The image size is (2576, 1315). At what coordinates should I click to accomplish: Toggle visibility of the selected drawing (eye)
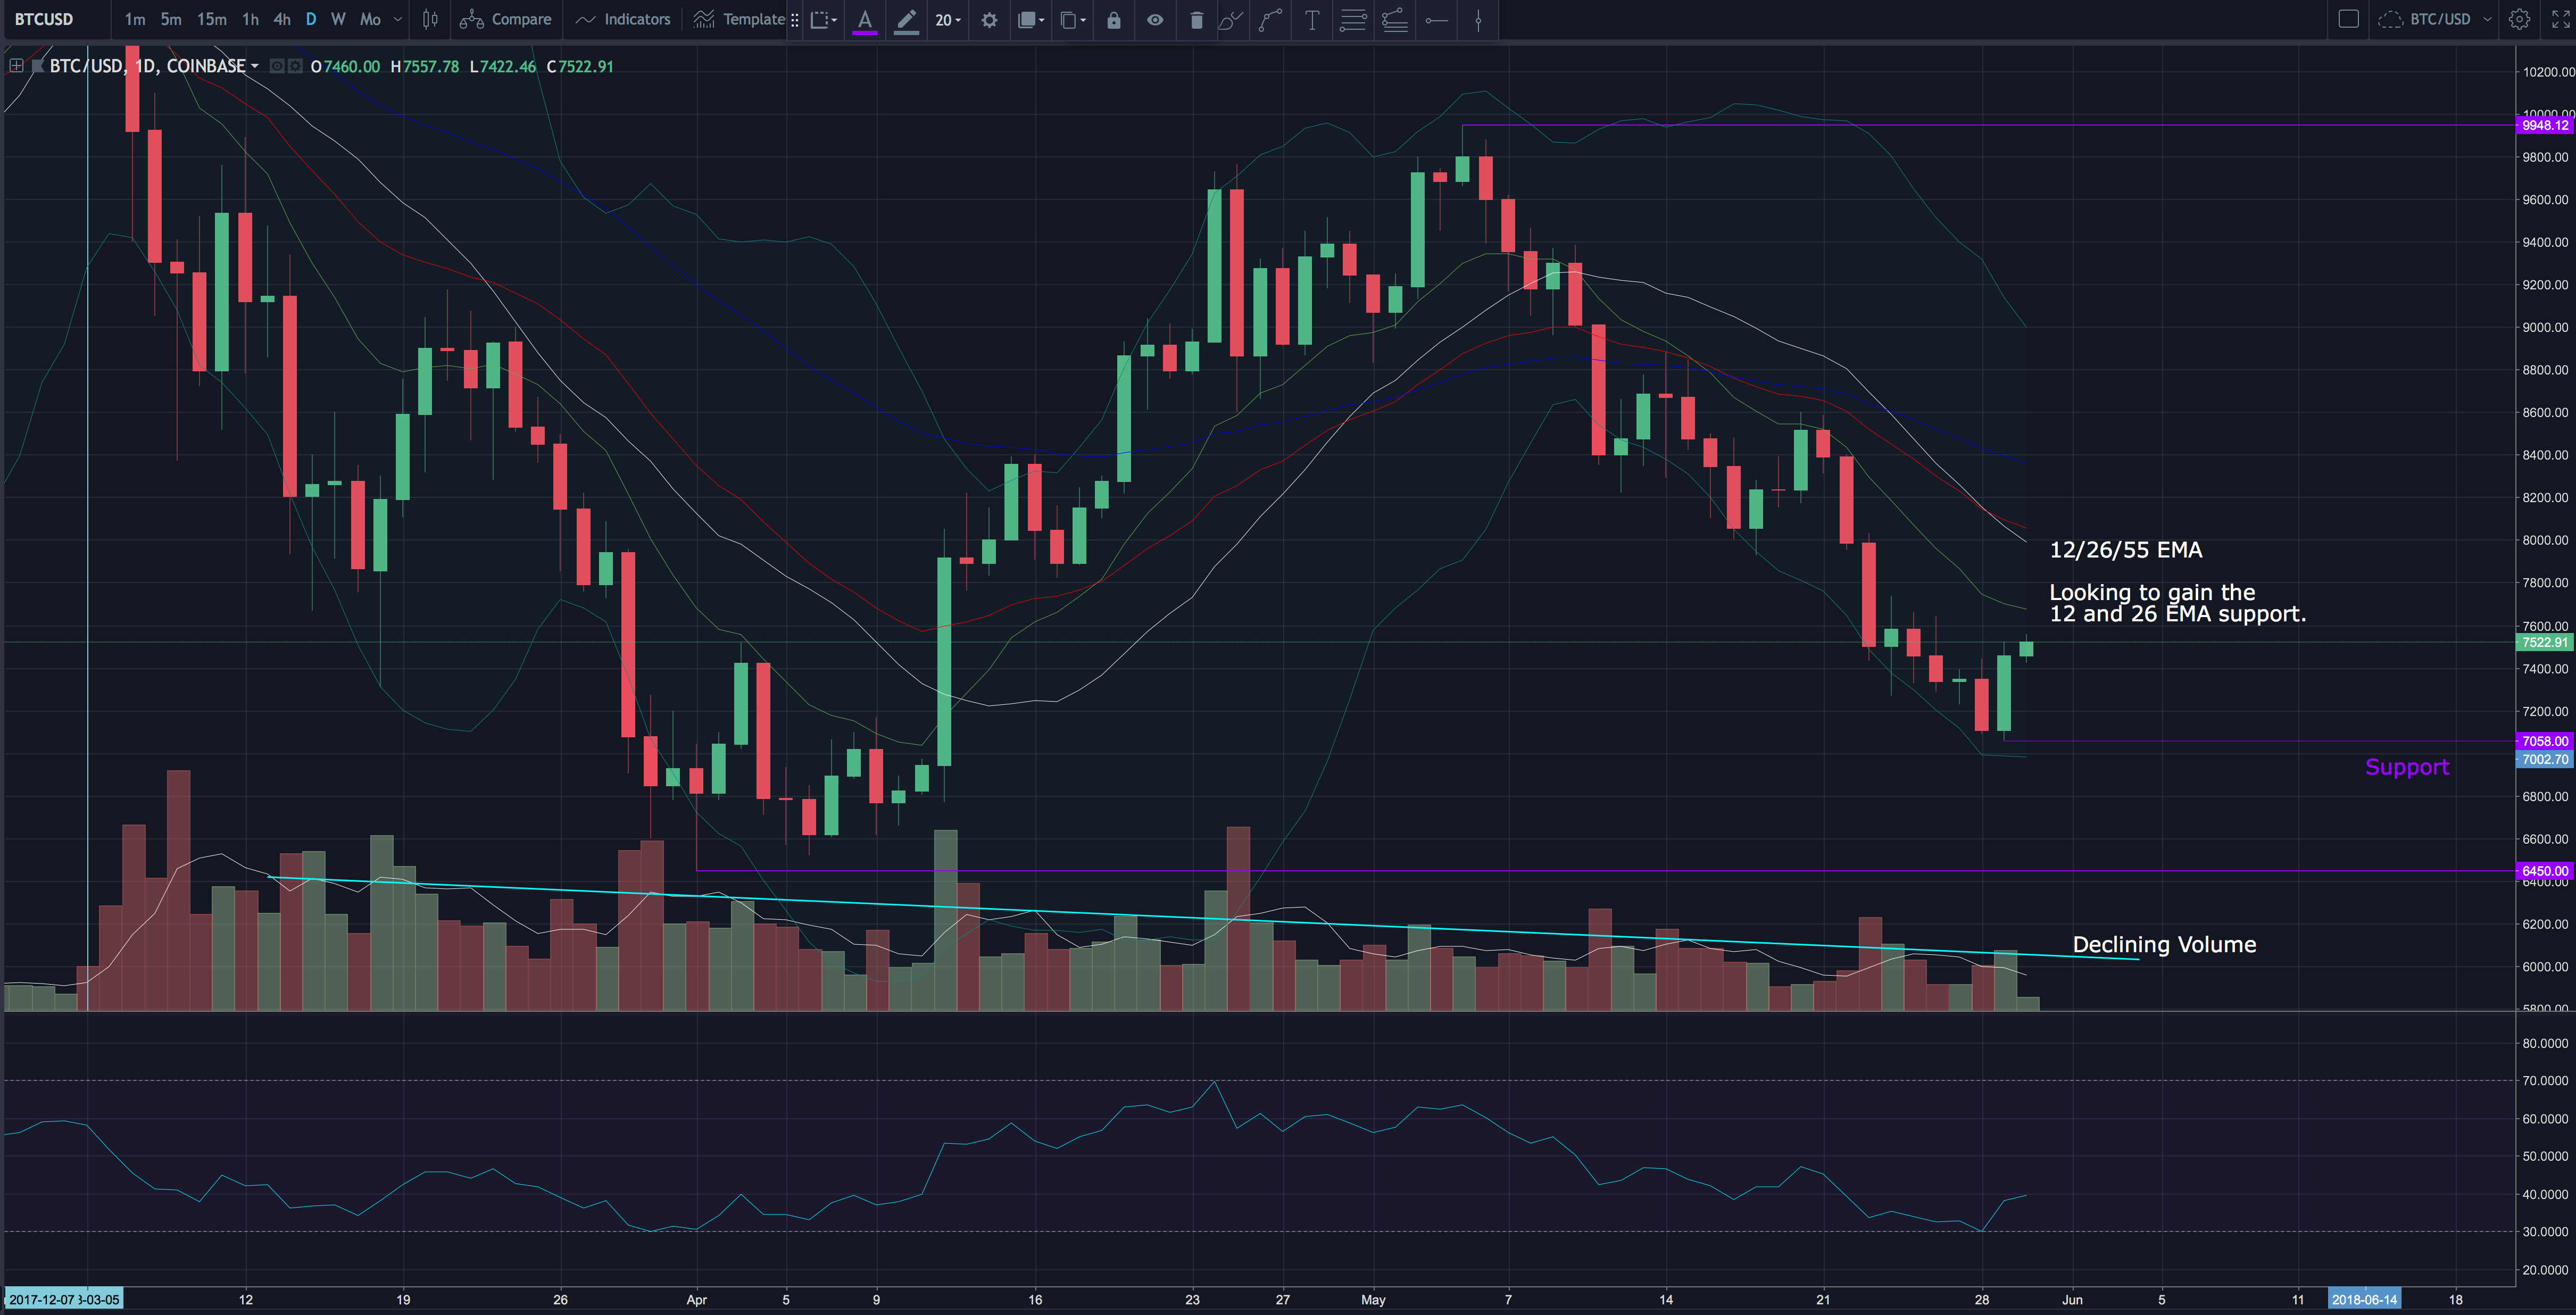[1155, 19]
